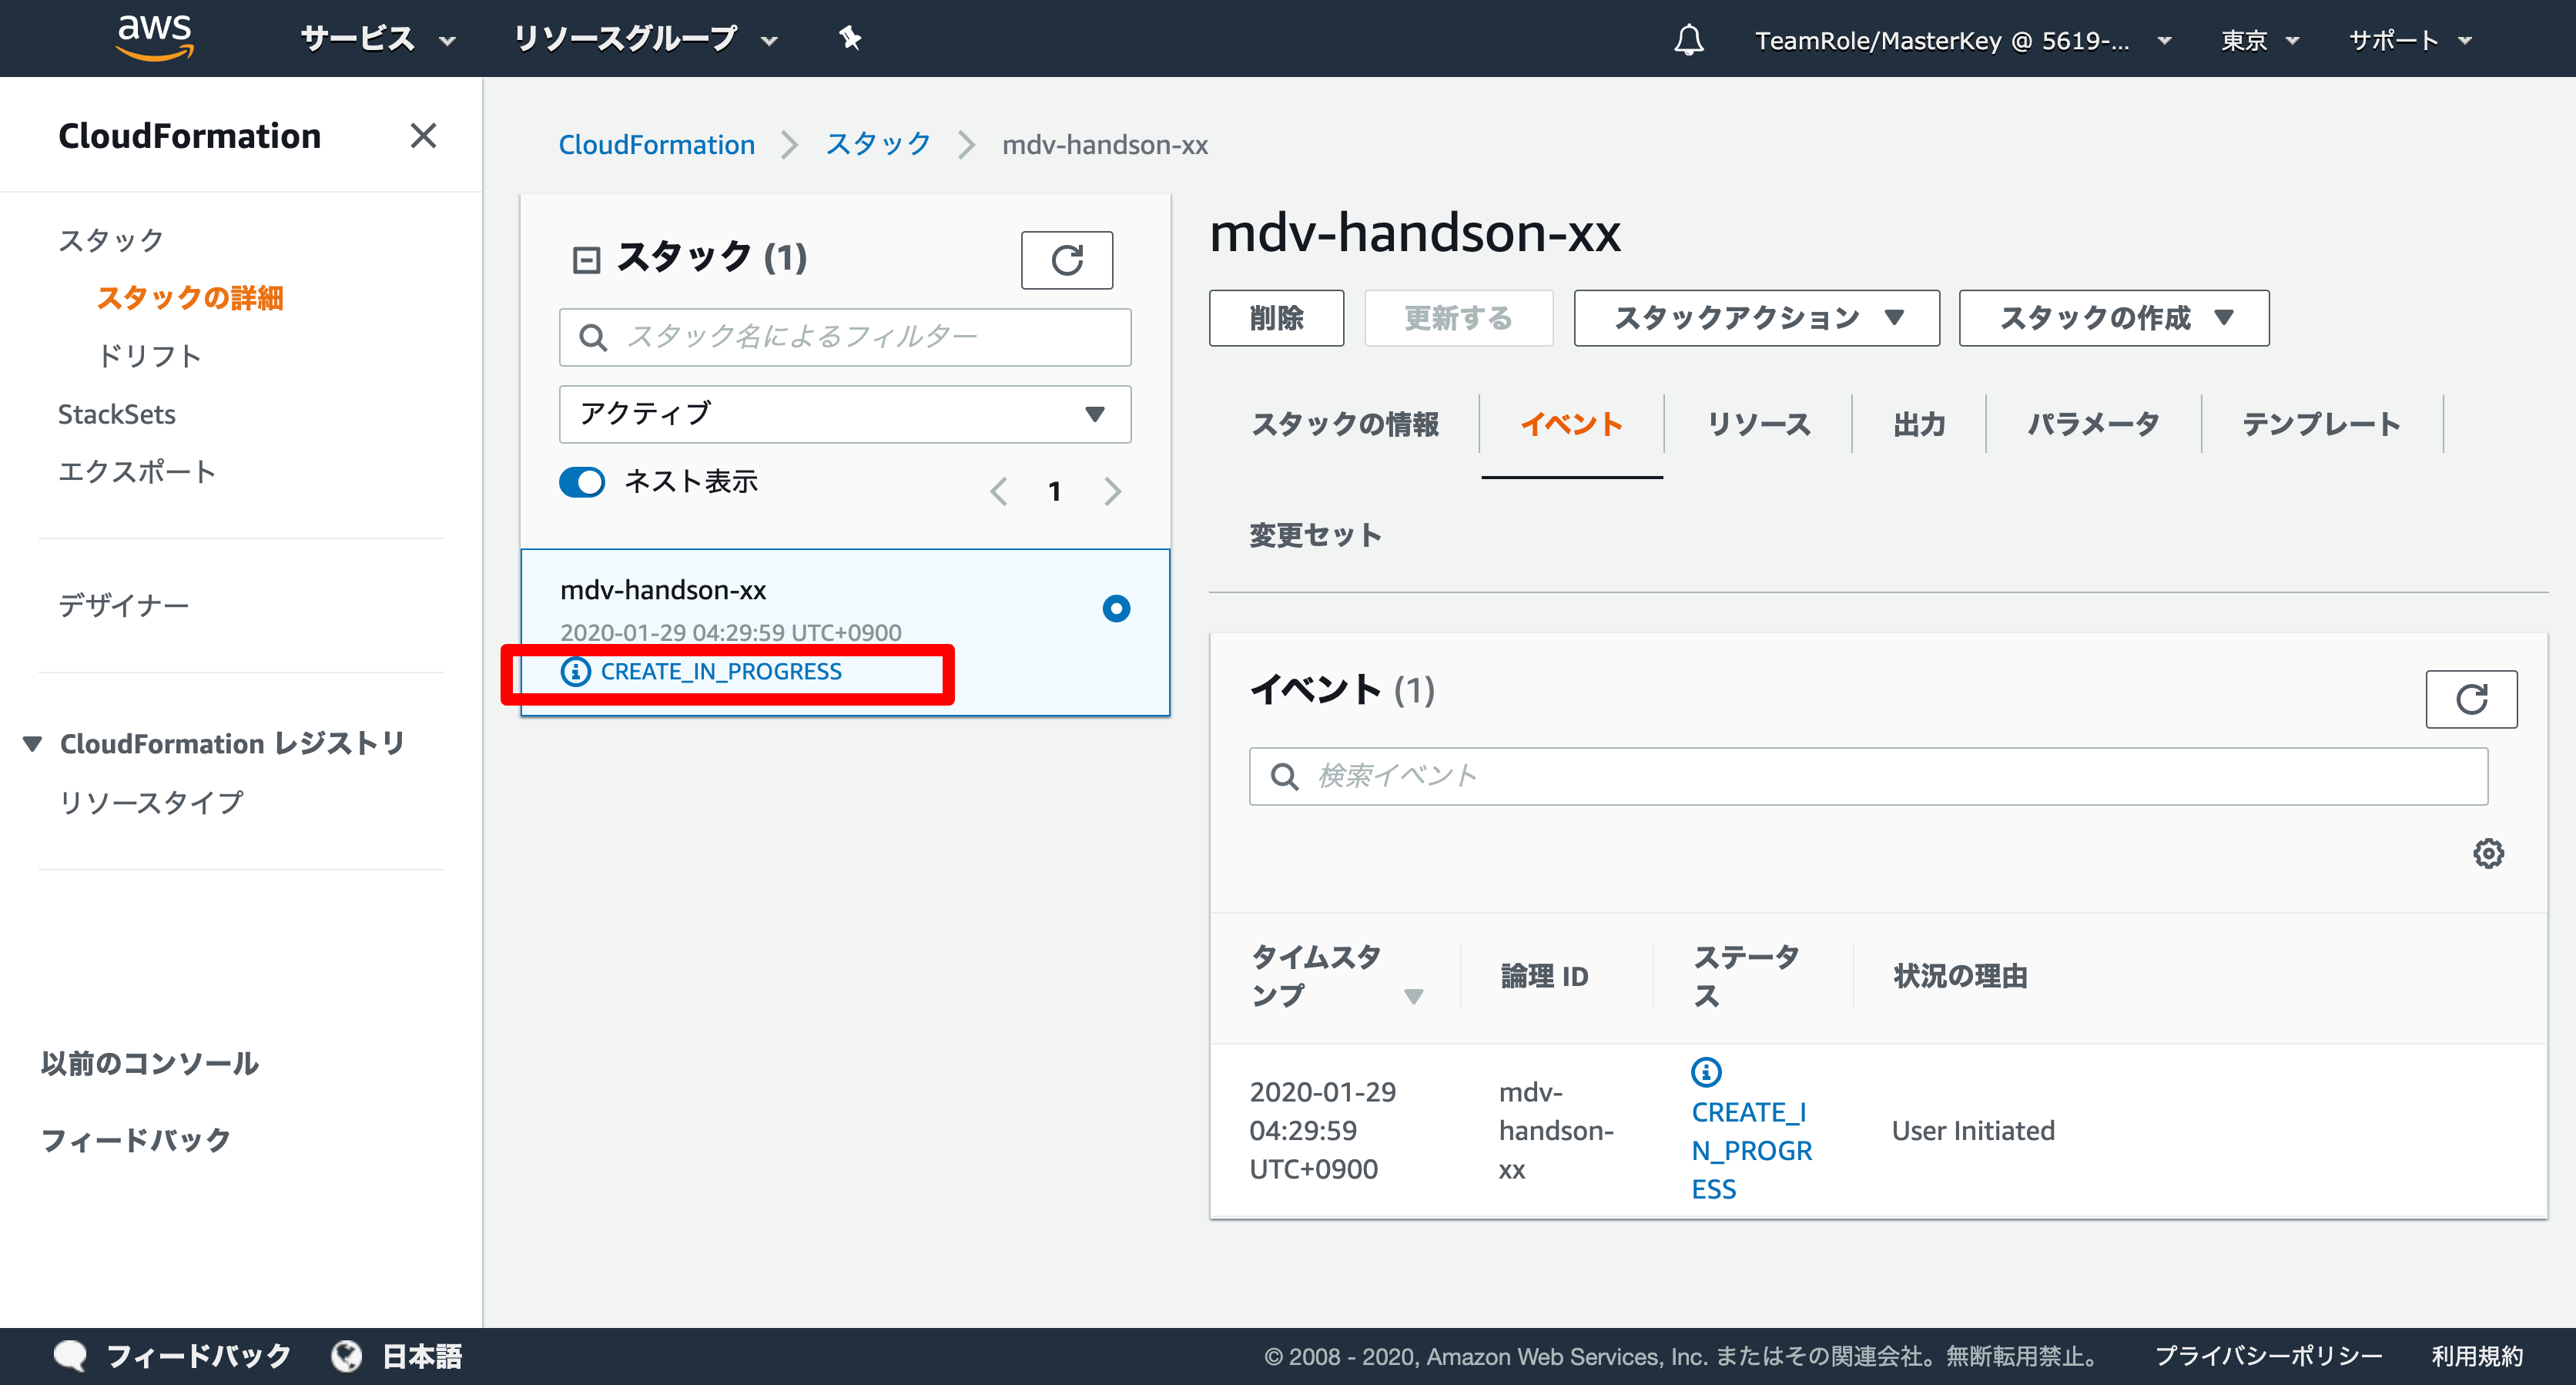Viewport: 2576px width, 1385px height.
Task: Open スタック in side navigation
Action: click(x=111, y=240)
